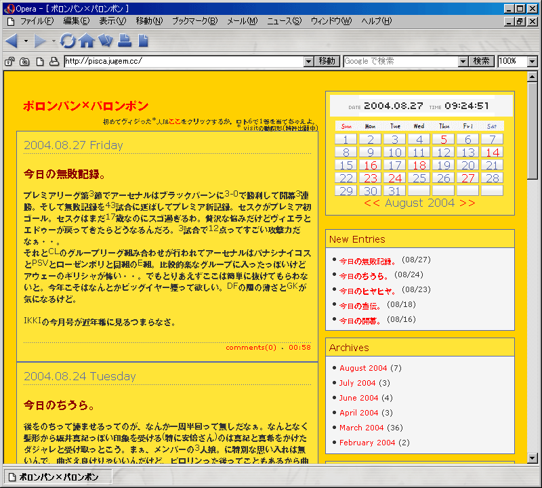The height and width of the screenshot is (488, 542).
Task: Print using the blue printer icon
Action: [125, 41]
